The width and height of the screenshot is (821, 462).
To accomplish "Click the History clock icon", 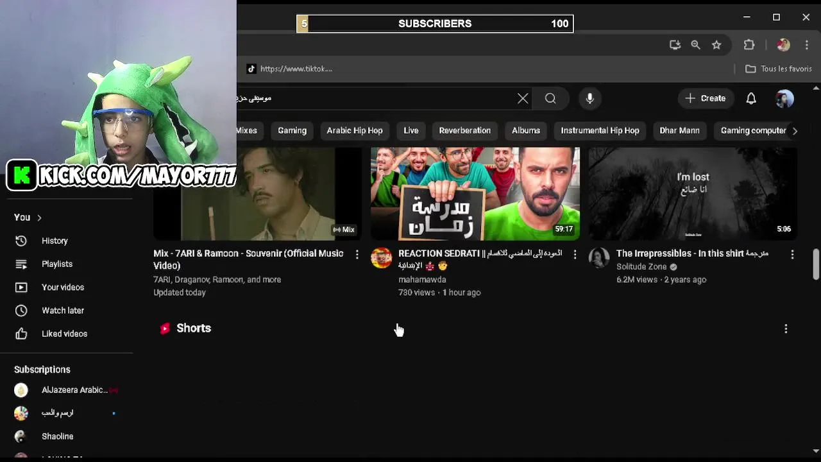I will click(x=21, y=241).
